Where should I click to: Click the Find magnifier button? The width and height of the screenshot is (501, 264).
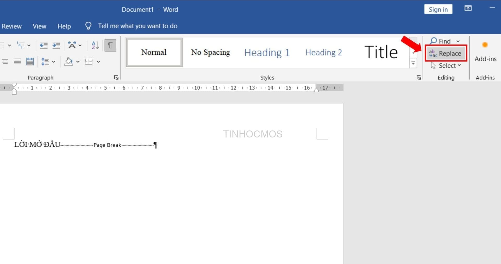pyautogui.click(x=440, y=41)
